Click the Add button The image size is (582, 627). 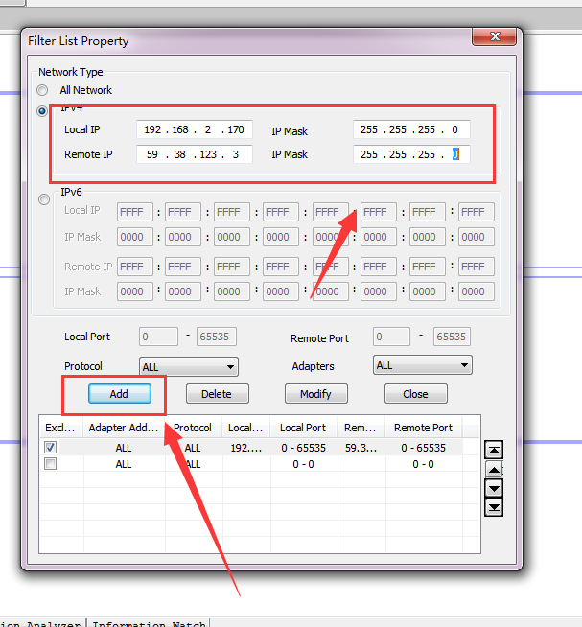click(x=119, y=394)
